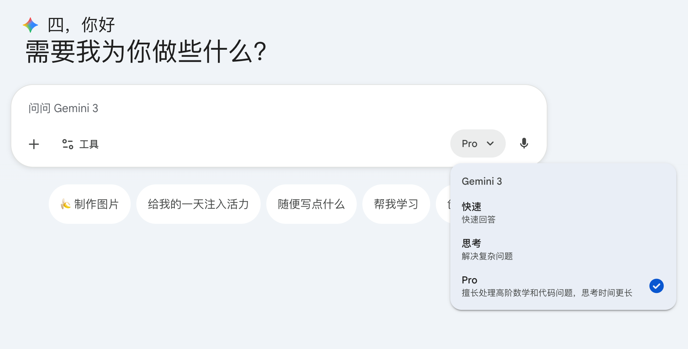Click the banana icon on 制作图片
Screen dimensions: 688x349
66,204
